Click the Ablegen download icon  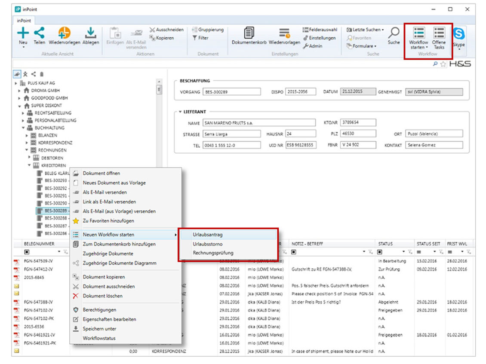(90, 33)
